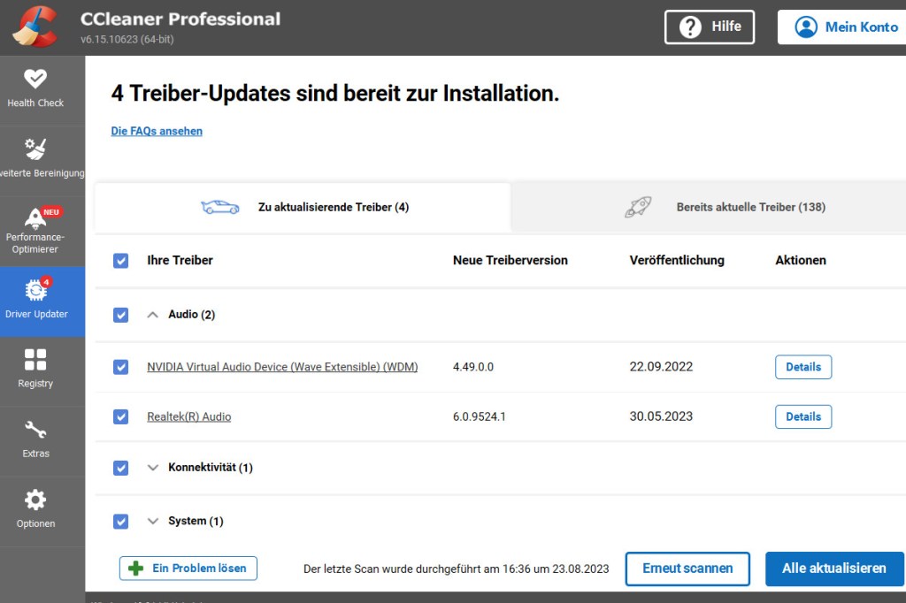Screen dimensions: 906x603
Task: Select the Driver Updater sidebar icon
Action: 35,290
